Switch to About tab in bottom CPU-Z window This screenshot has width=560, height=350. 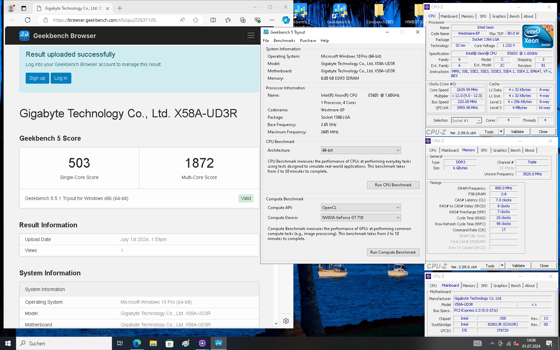(530, 286)
